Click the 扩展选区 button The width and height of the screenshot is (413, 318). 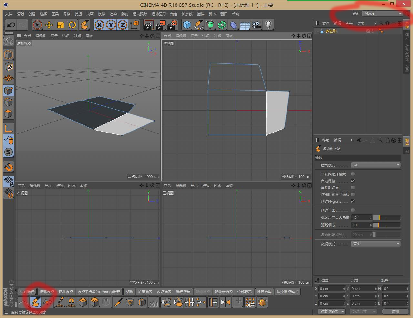(x=145, y=292)
